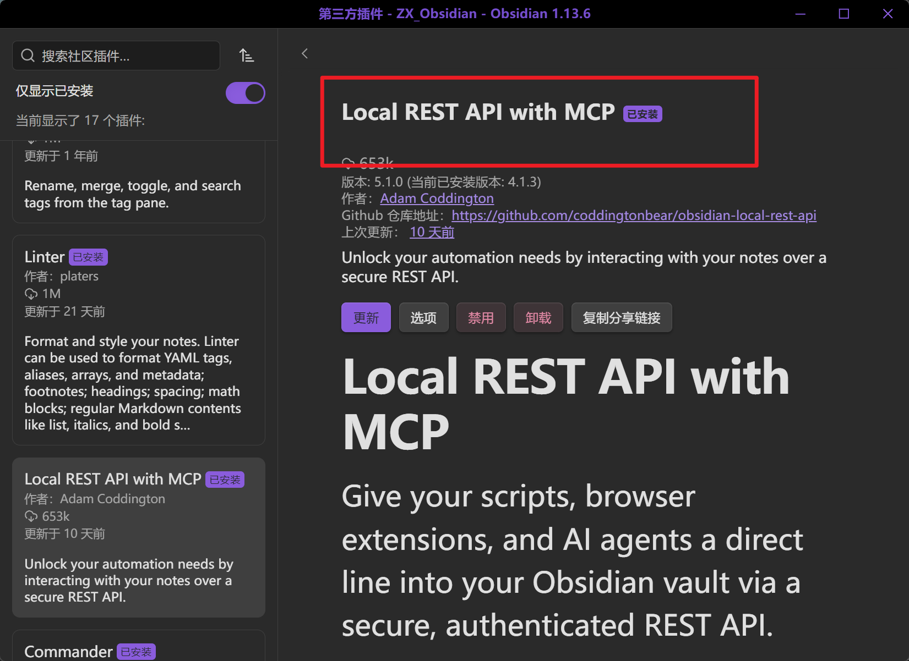Screen dimensions: 909x661
Task: Click the 'Rename, merge, toggle, and search tags' description
Action: (133, 194)
